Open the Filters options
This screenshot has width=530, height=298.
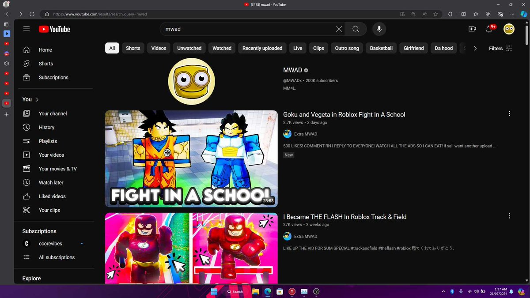pos(501,49)
